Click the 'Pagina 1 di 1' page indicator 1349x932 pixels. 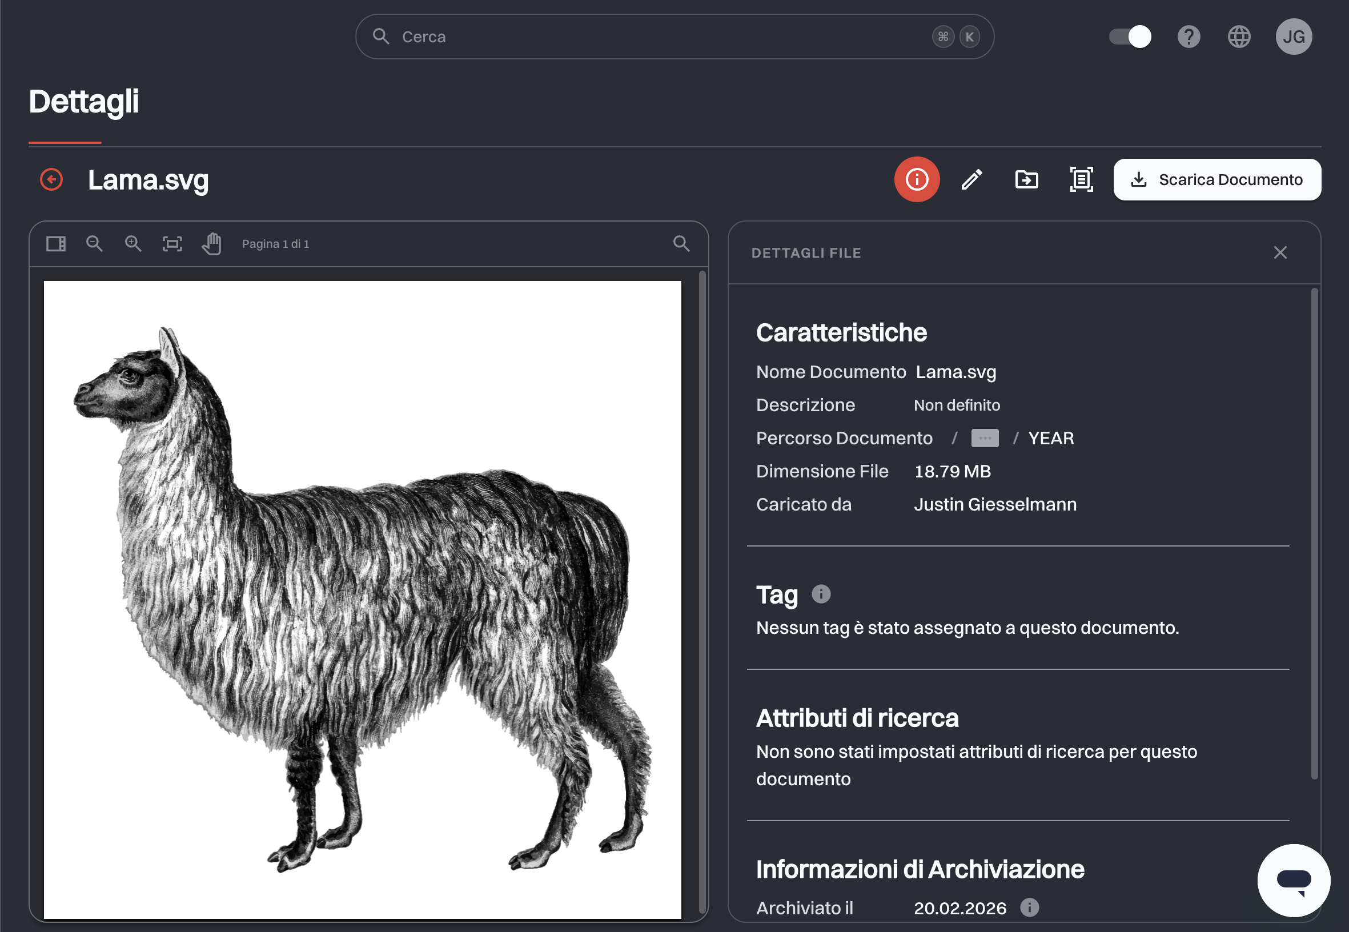pyautogui.click(x=276, y=244)
